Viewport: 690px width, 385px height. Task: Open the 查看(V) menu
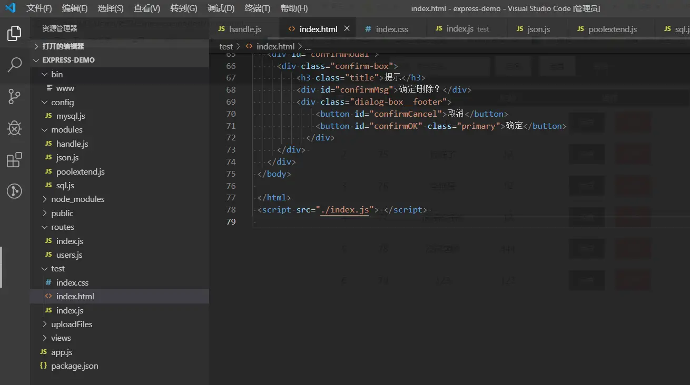coord(147,8)
